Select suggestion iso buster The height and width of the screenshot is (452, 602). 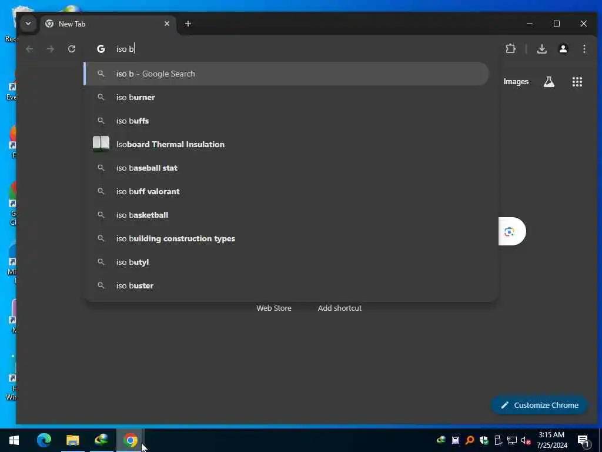coord(286,285)
